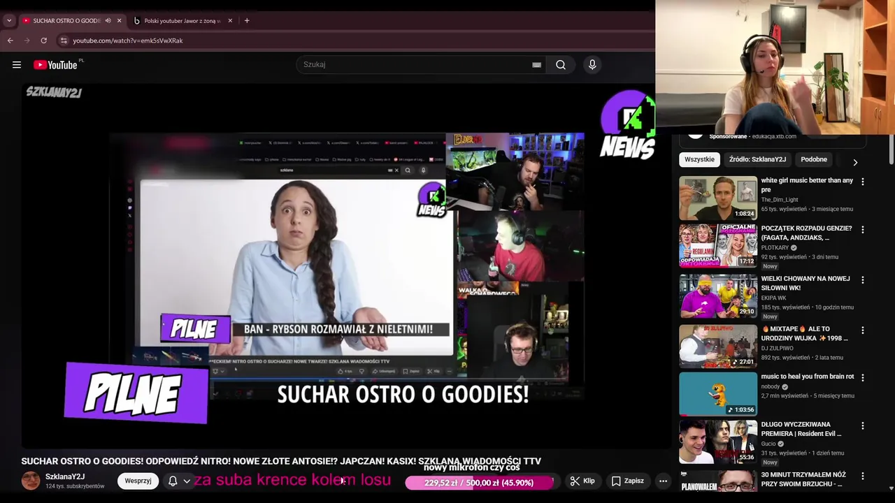Image resolution: width=895 pixels, height=503 pixels.
Task: Open options menu for WIELKI CHOWANY video
Action: pos(862,280)
